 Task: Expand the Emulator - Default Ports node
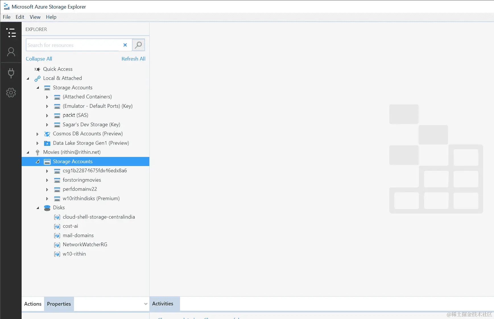tap(47, 106)
